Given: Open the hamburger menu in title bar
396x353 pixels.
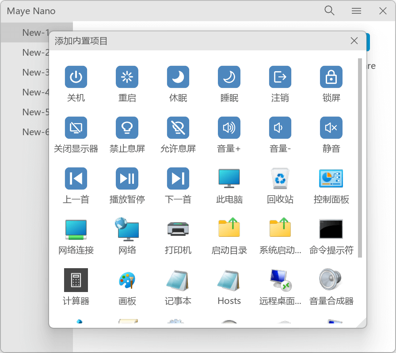Looking at the screenshot, I should pos(357,11).
